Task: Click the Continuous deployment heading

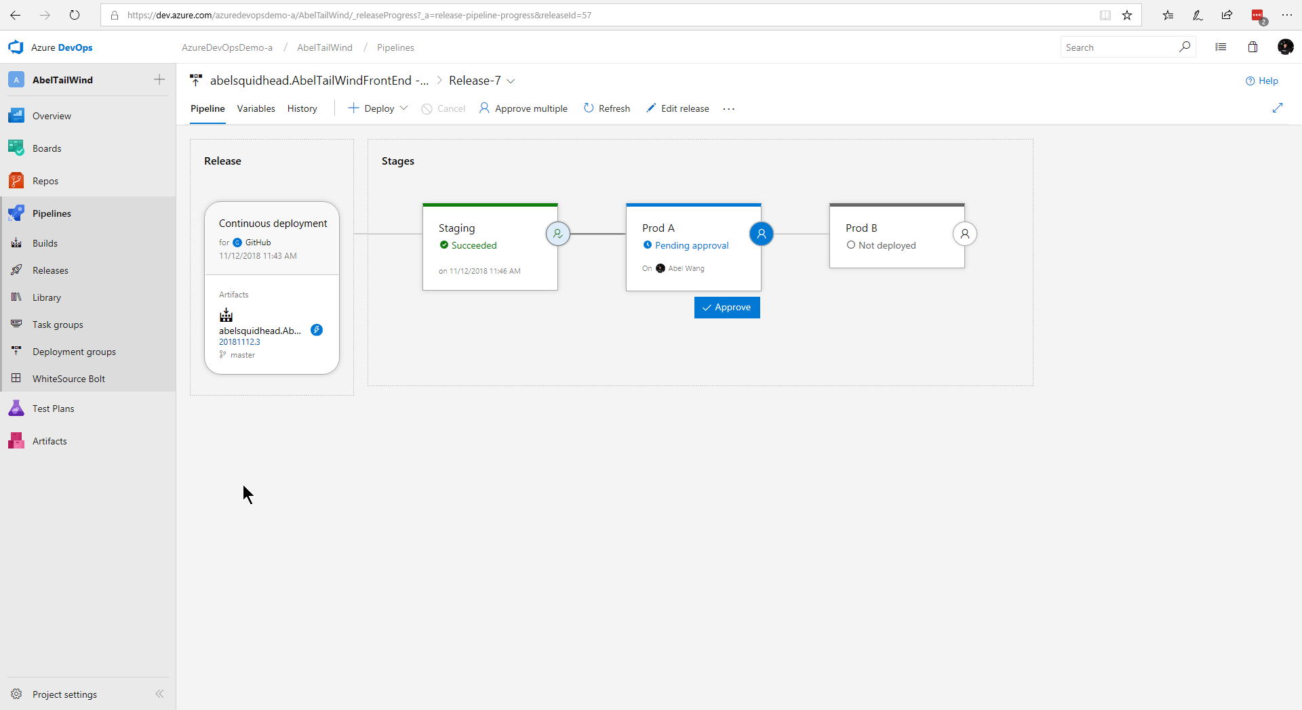Action: point(273,224)
